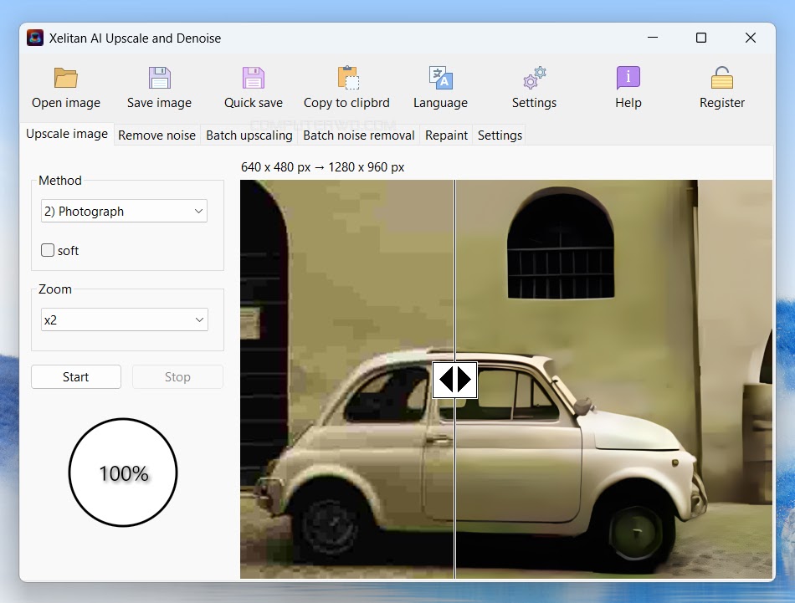Click the Register padlock icon
Image resolution: width=795 pixels, height=603 pixels.
722,78
